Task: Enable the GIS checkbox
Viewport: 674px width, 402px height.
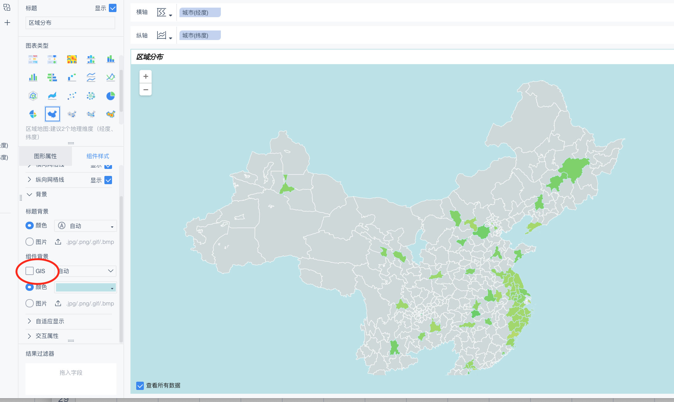Action: (x=30, y=271)
